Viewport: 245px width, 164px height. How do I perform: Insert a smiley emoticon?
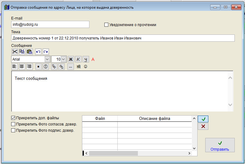(x=86, y=66)
